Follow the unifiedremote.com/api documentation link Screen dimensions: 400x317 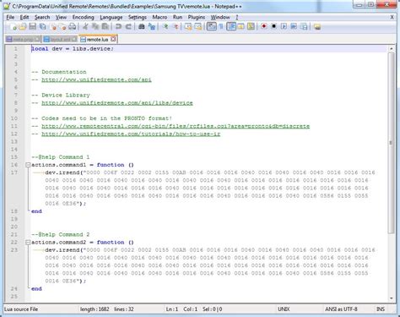pos(96,79)
